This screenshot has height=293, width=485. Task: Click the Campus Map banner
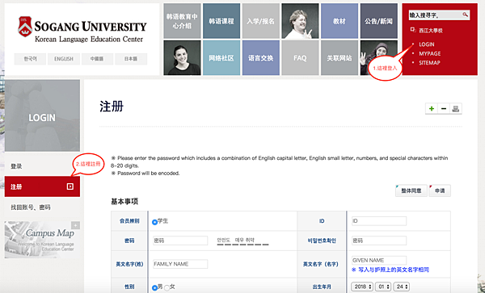[42, 240]
